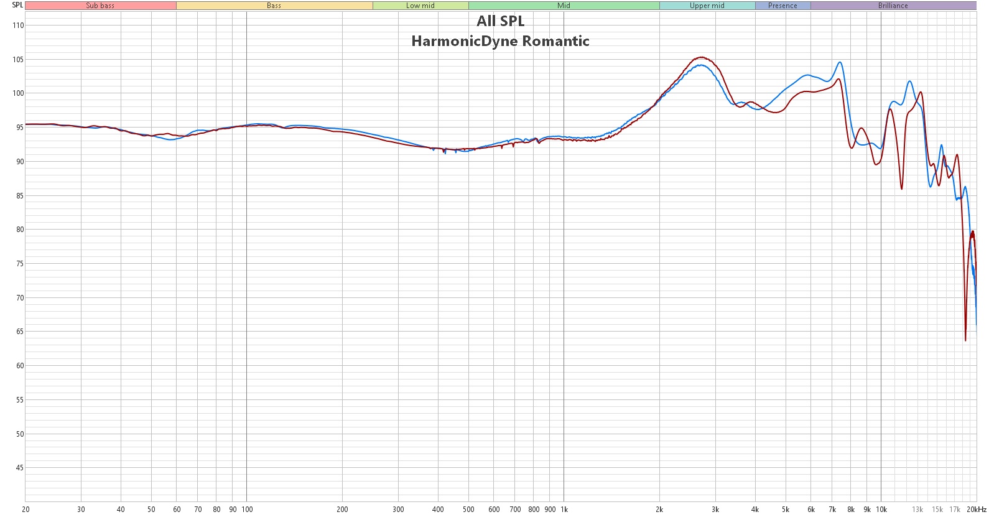989x517 pixels.
Task: Select the 30 label on the frequency axis
Action: (x=81, y=510)
